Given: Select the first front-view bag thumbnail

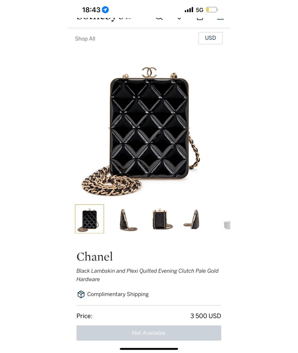Looking at the screenshot, I should tap(89, 219).
